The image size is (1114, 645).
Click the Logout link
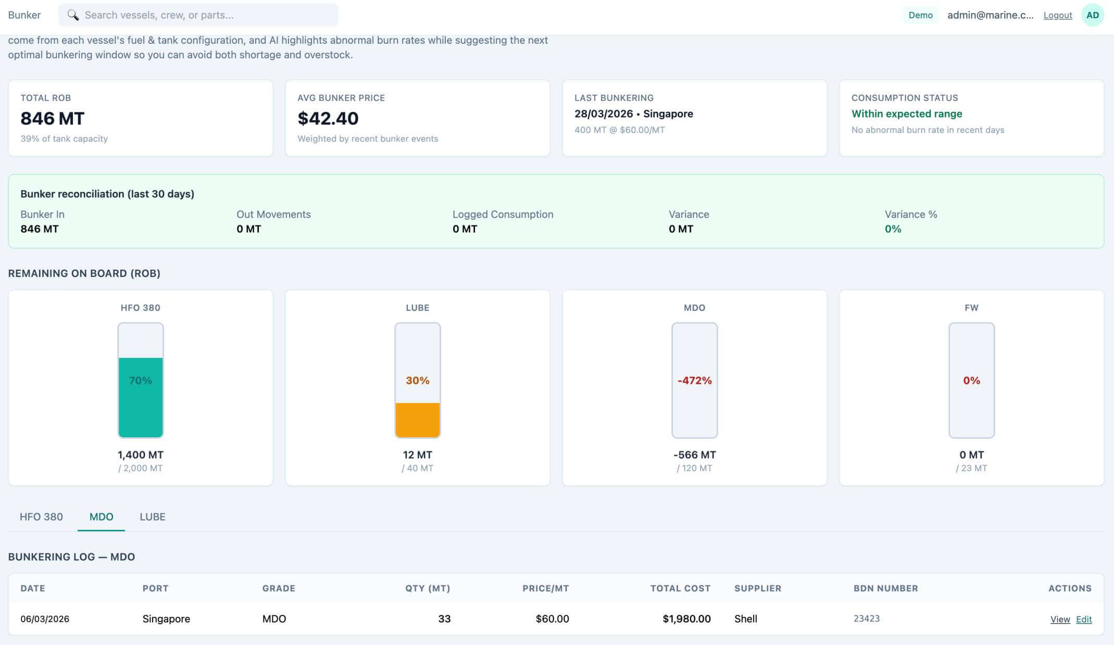click(x=1057, y=15)
